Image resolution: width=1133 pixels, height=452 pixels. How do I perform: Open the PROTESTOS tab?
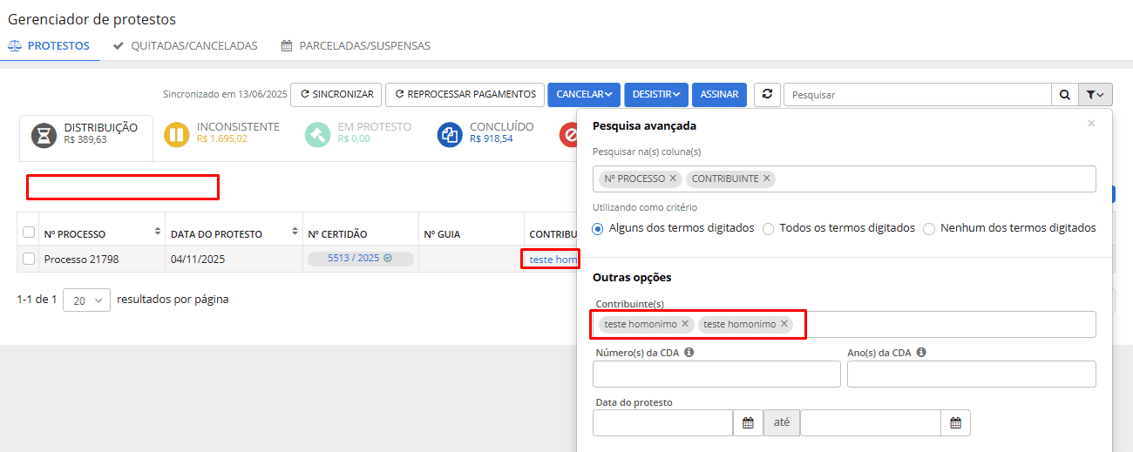click(50, 46)
